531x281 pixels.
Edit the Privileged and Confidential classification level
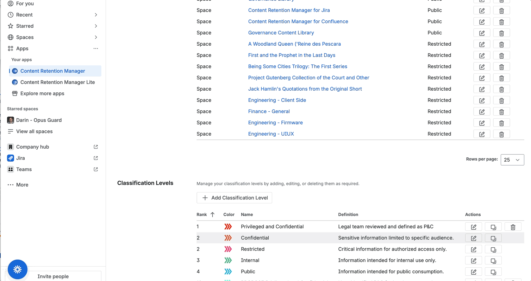pos(474,227)
